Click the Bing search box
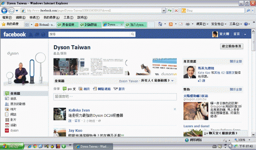This screenshot has height=150, width=256. point(213,11)
